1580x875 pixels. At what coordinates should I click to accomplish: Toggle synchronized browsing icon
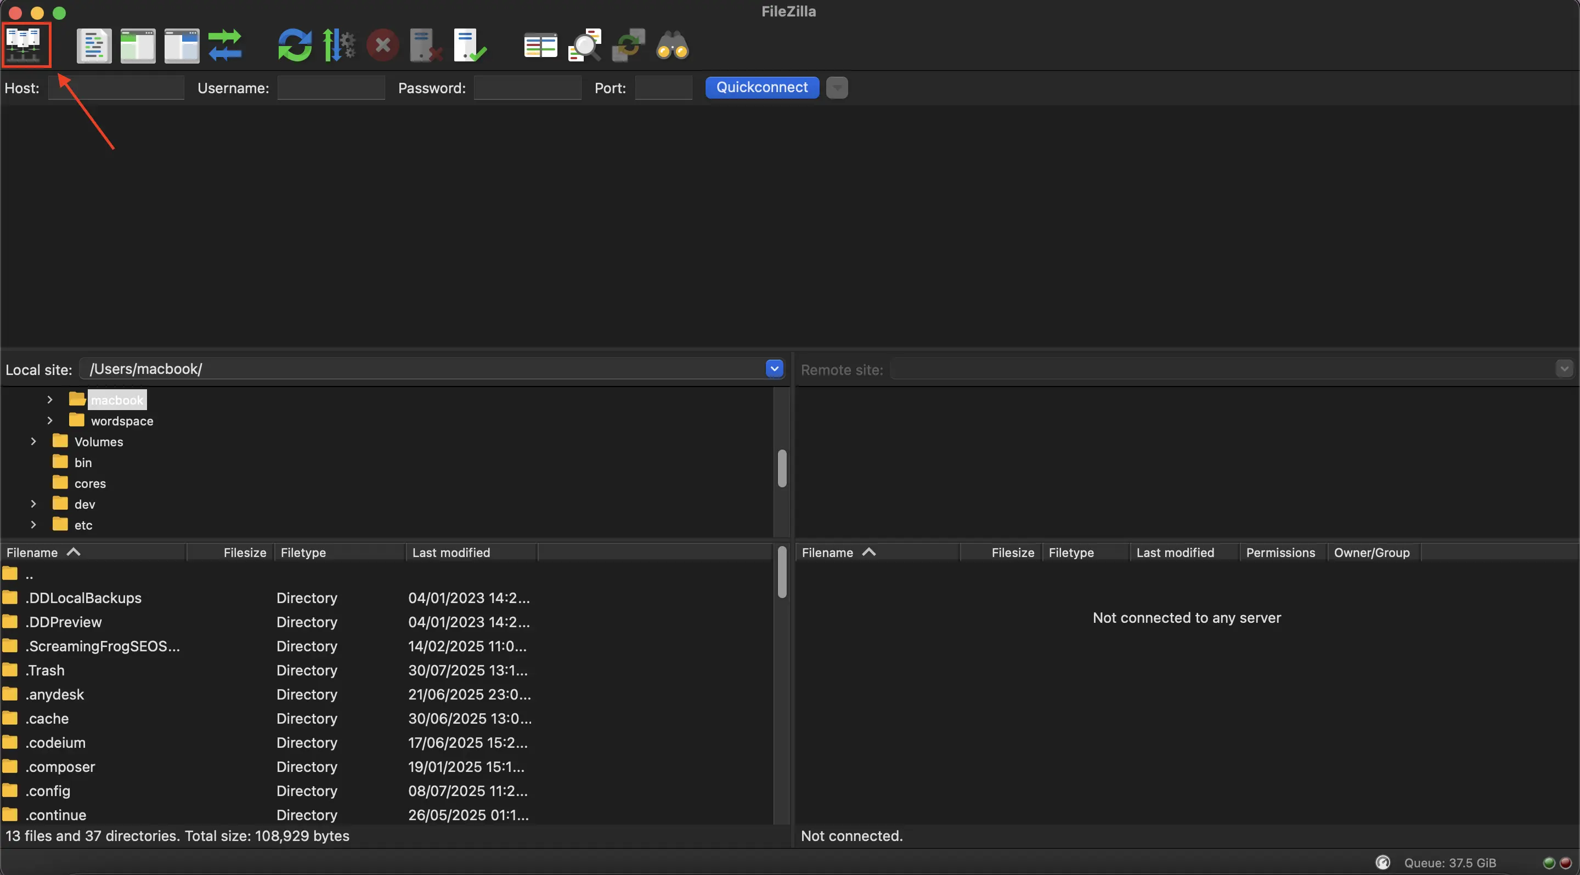coord(629,46)
